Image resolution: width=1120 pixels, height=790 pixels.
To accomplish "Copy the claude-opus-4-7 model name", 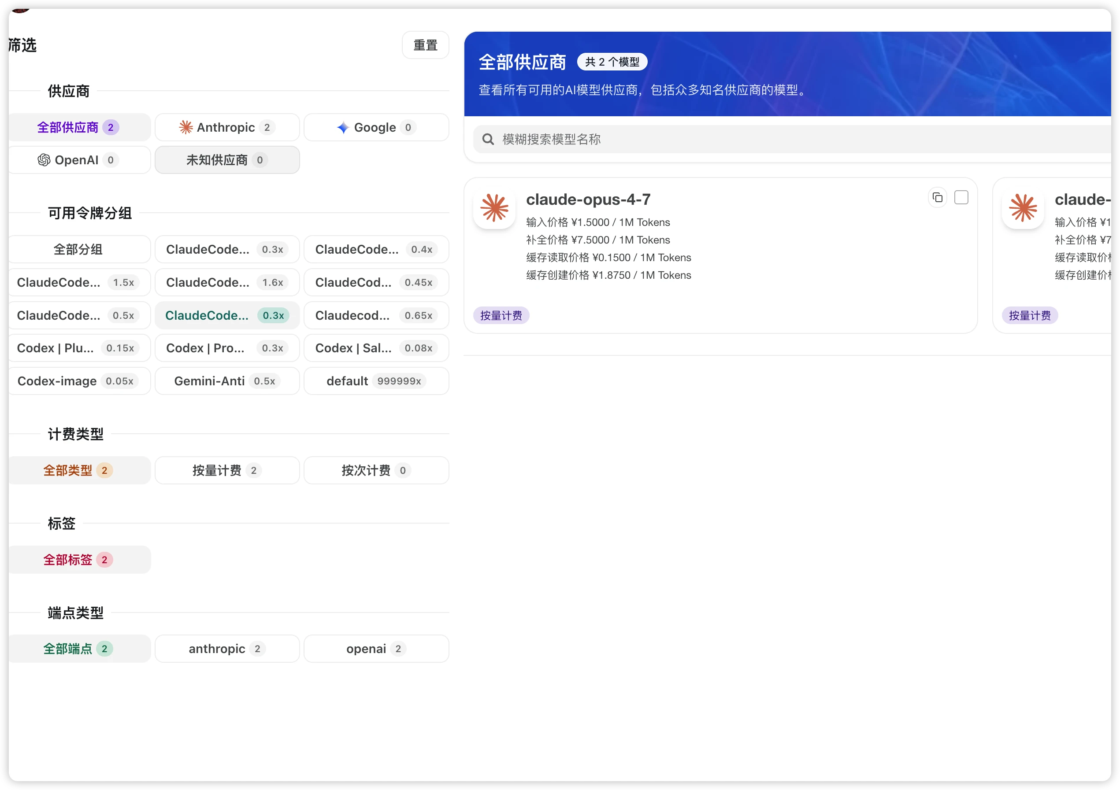I will tap(937, 197).
